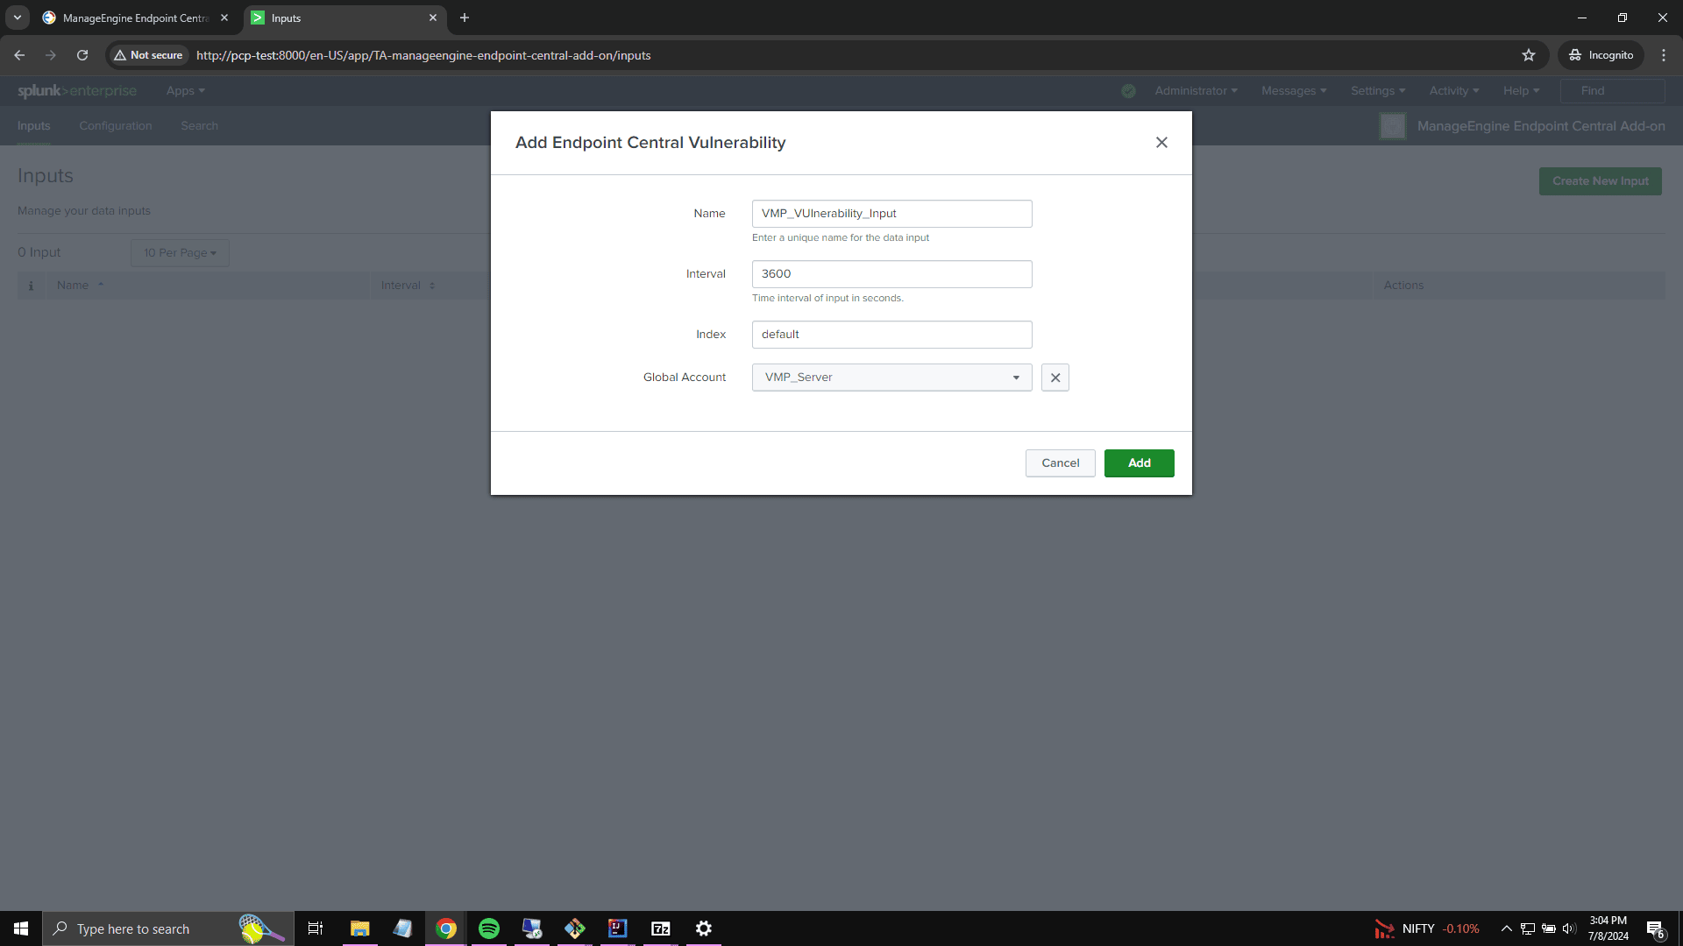1683x946 pixels.
Task: Open the Apps dropdown menu
Action: (184, 90)
